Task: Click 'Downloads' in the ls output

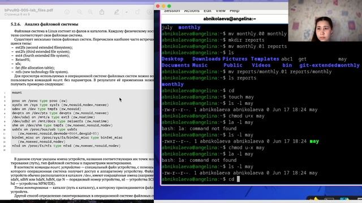Action: click(x=206, y=59)
